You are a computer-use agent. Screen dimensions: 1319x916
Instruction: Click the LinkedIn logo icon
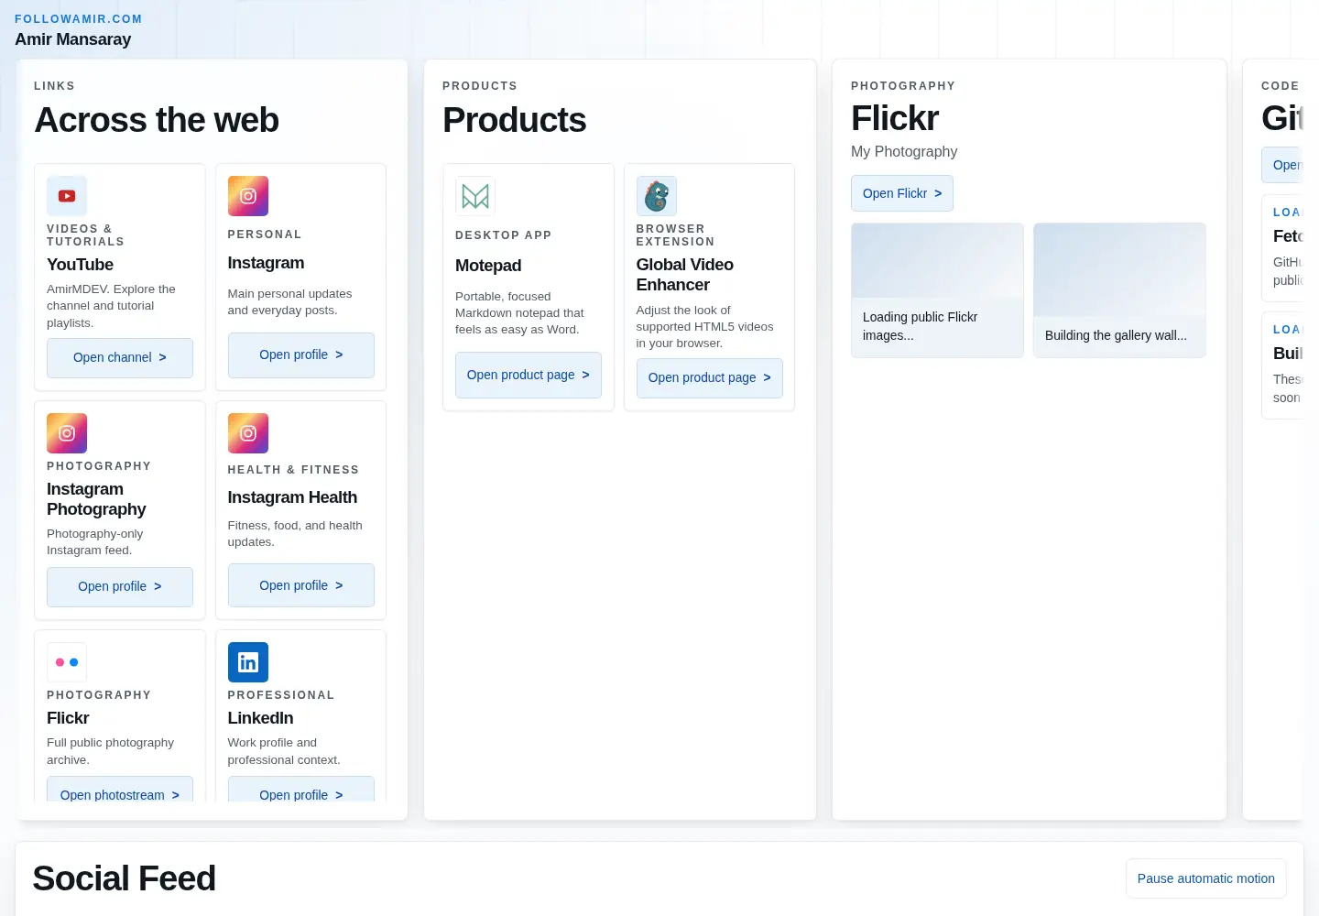click(x=248, y=662)
